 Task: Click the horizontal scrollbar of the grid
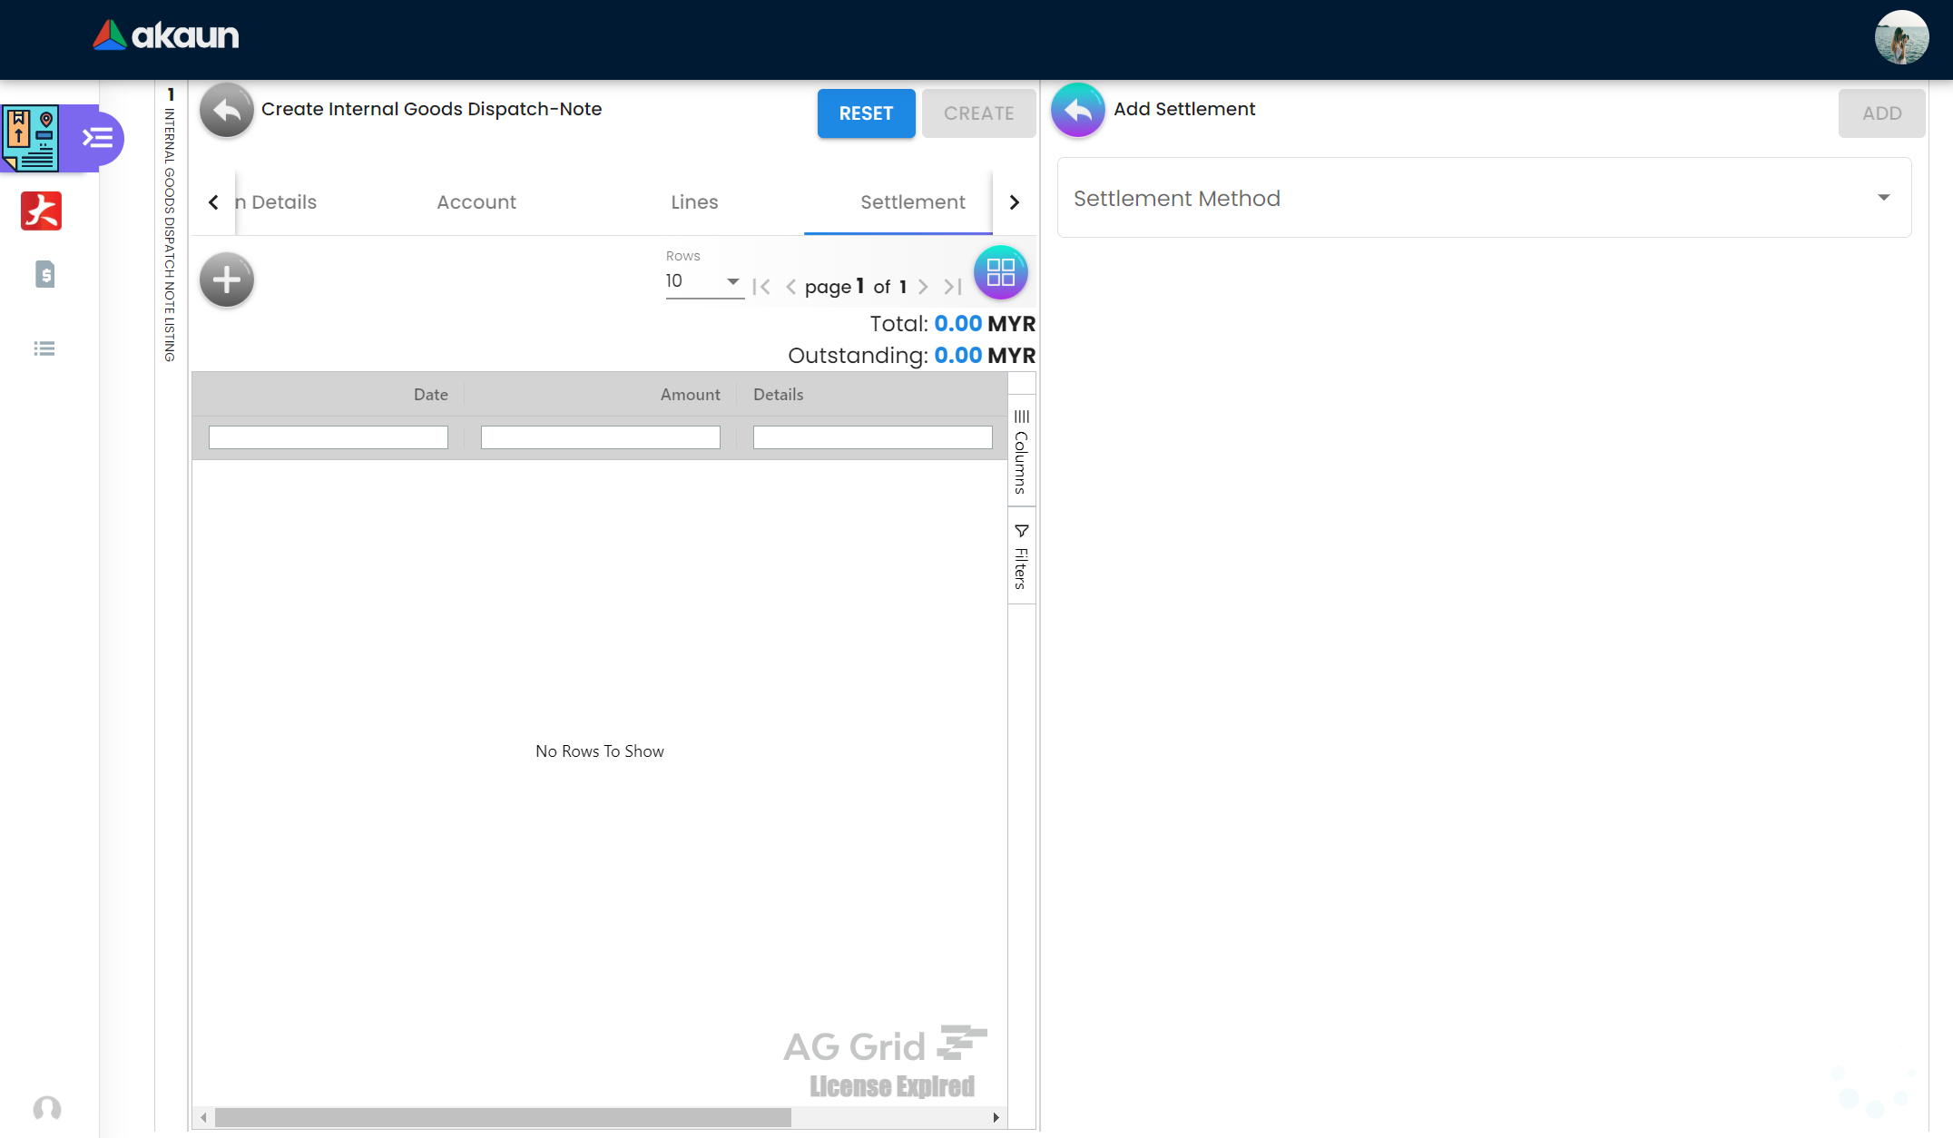(503, 1117)
